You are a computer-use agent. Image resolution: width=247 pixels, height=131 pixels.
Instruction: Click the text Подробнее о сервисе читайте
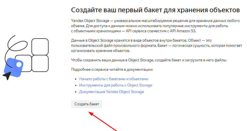click(112, 70)
